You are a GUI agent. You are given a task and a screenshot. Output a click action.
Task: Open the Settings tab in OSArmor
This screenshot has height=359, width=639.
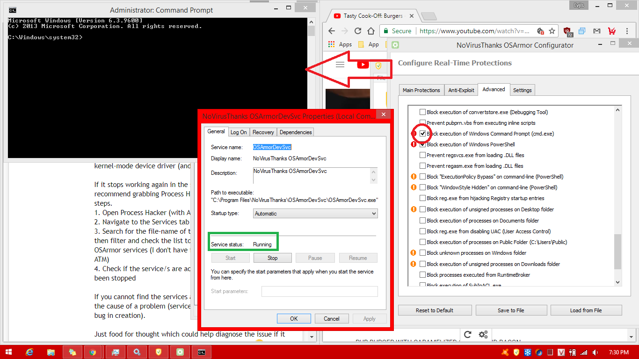click(x=522, y=90)
